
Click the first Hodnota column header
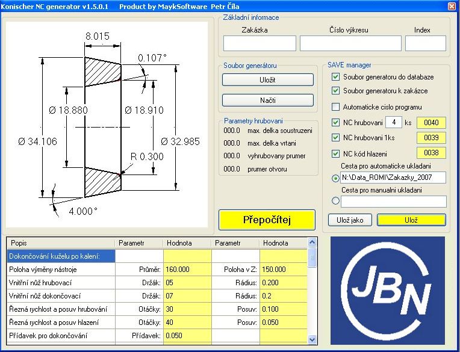187,243
